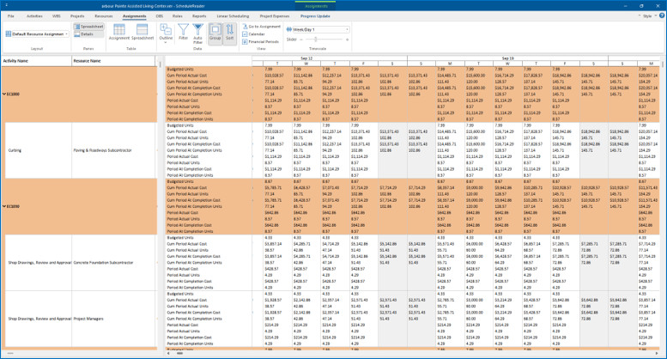Open the Project Expenses tab
Image resolution: width=667 pixels, height=359 pixels.
pyautogui.click(x=275, y=16)
